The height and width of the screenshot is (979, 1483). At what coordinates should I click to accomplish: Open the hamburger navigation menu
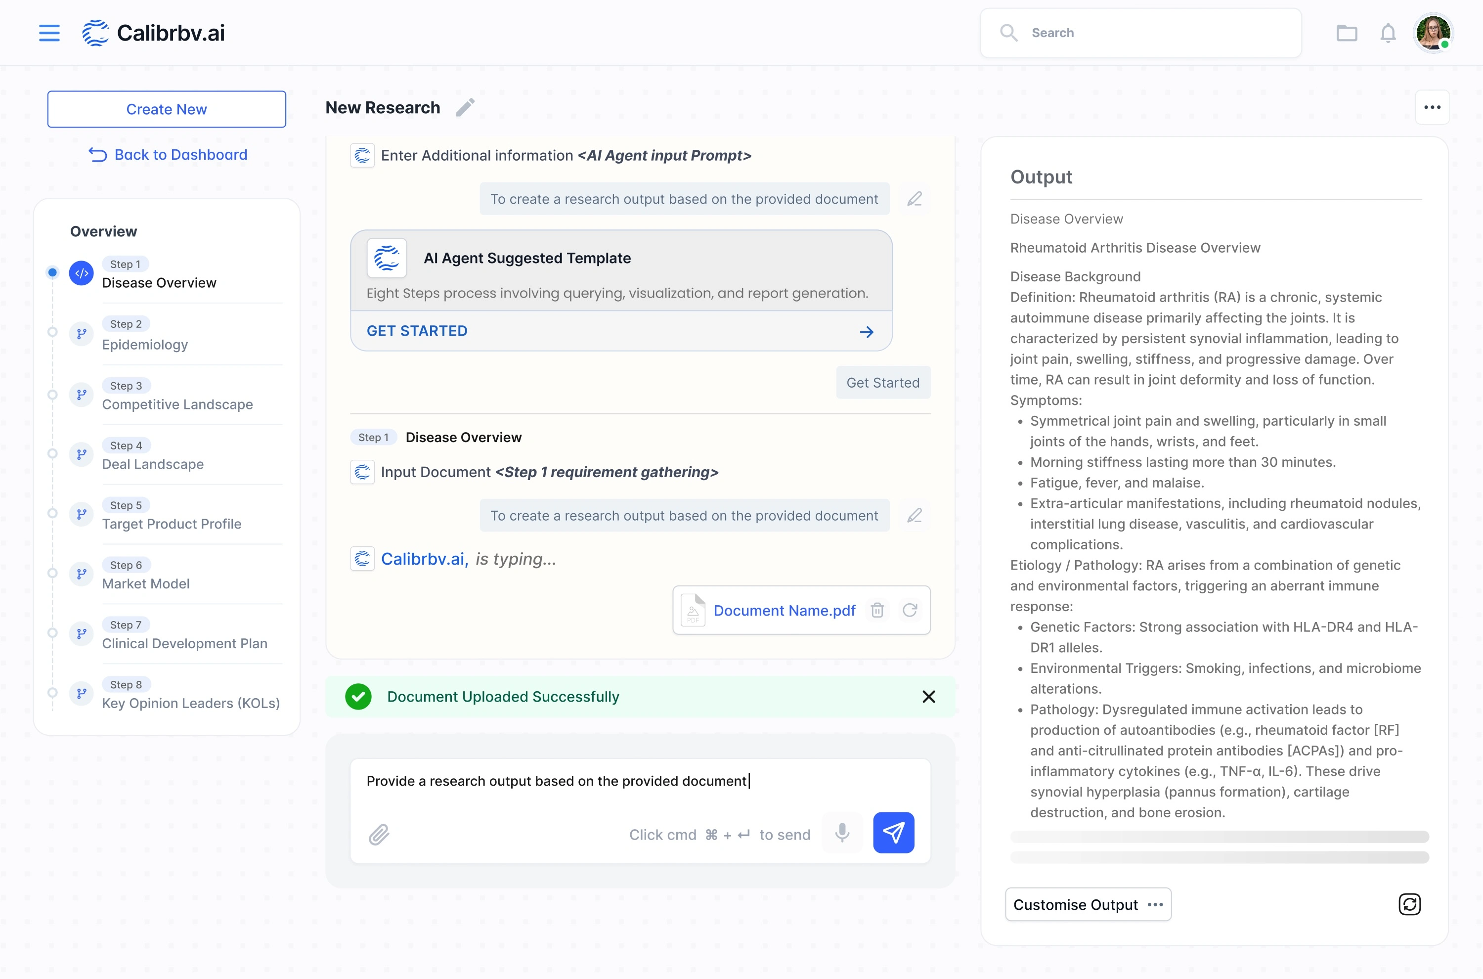coord(49,33)
